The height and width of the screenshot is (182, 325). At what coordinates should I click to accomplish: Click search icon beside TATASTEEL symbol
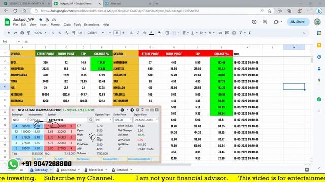(x=91, y=120)
